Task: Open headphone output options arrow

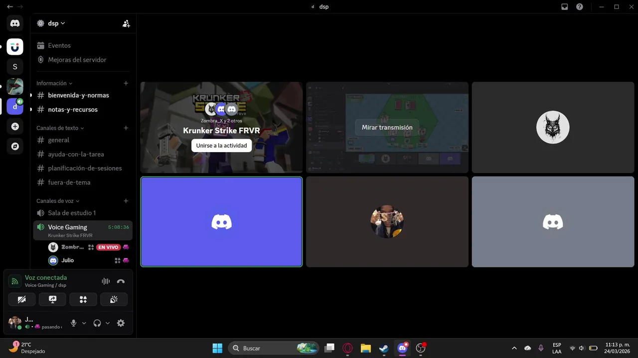Action: [108, 323]
